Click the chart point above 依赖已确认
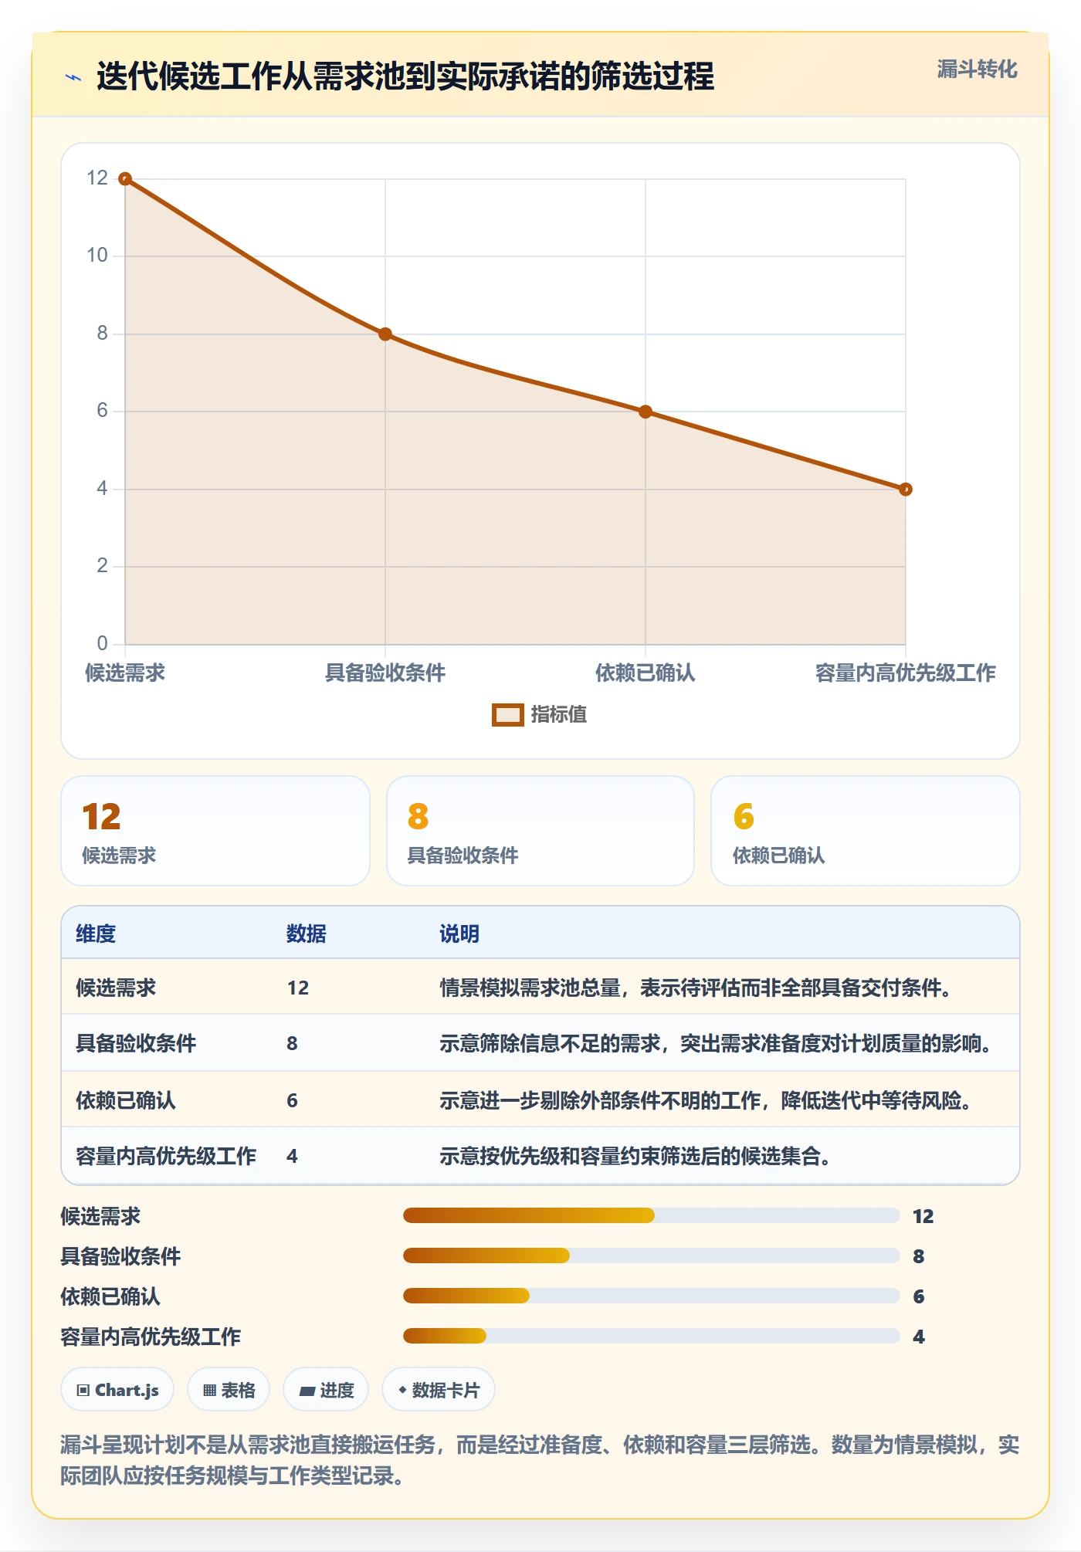The height and width of the screenshot is (1552, 1081). tap(646, 412)
